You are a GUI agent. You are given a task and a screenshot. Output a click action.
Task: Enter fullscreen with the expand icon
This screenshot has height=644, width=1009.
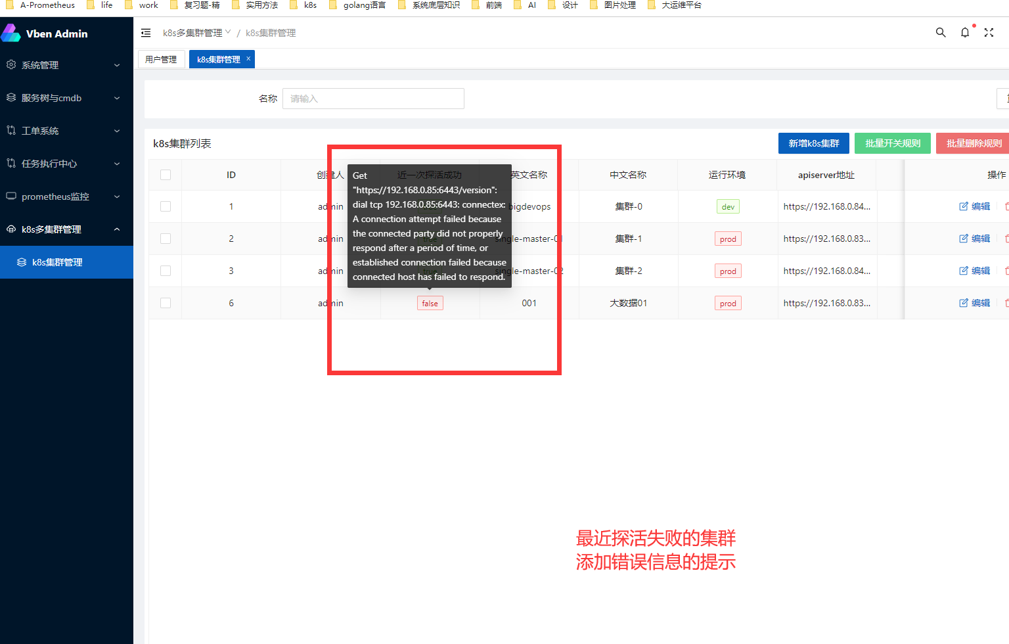[x=989, y=32]
